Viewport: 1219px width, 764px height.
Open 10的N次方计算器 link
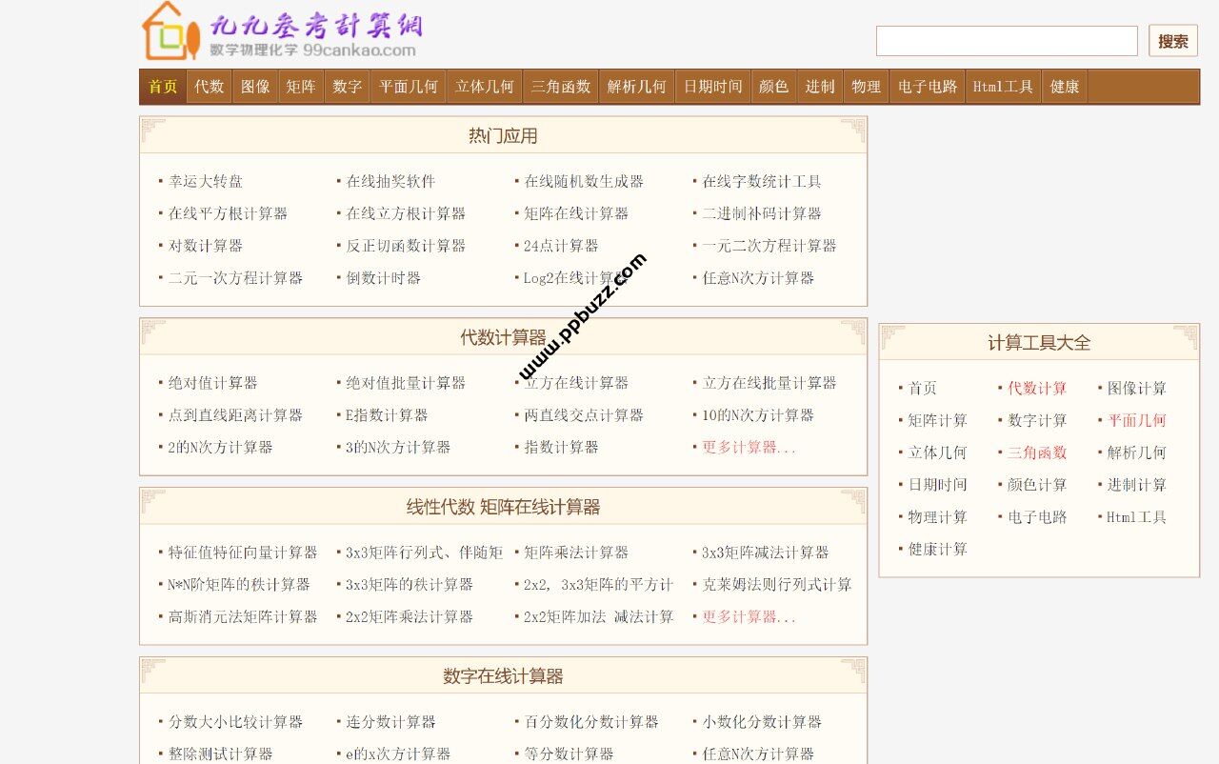pyautogui.click(x=758, y=415)
